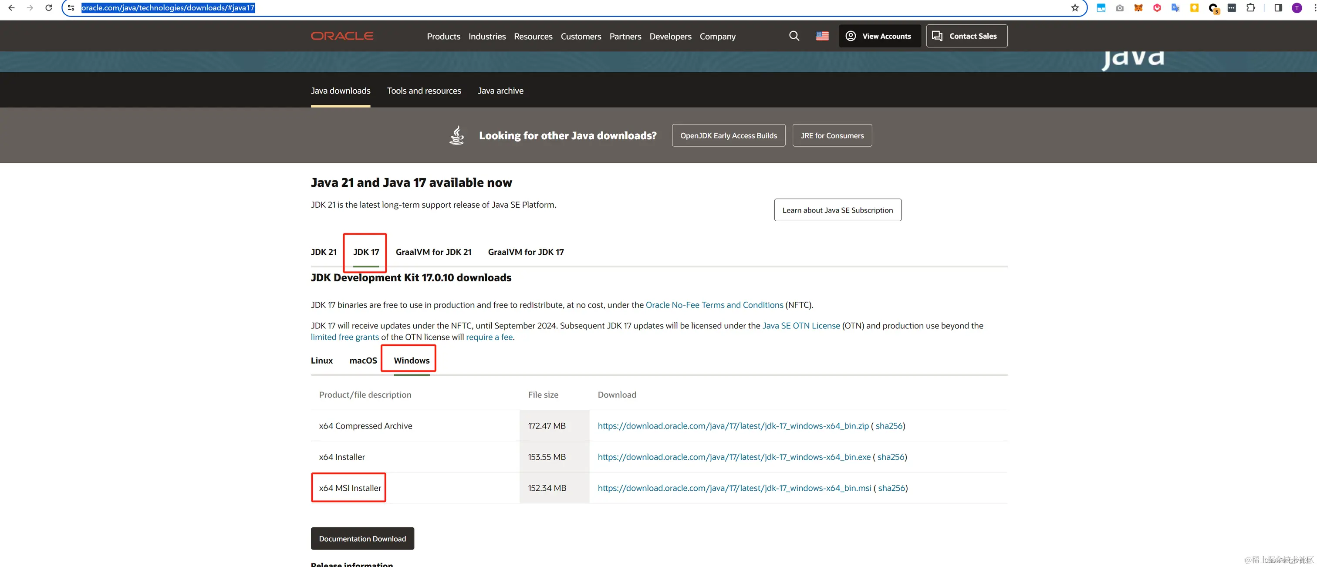Open the View Accounts dropdown
The width and height of the screenshot is (1317, 567).
point(879,36)
